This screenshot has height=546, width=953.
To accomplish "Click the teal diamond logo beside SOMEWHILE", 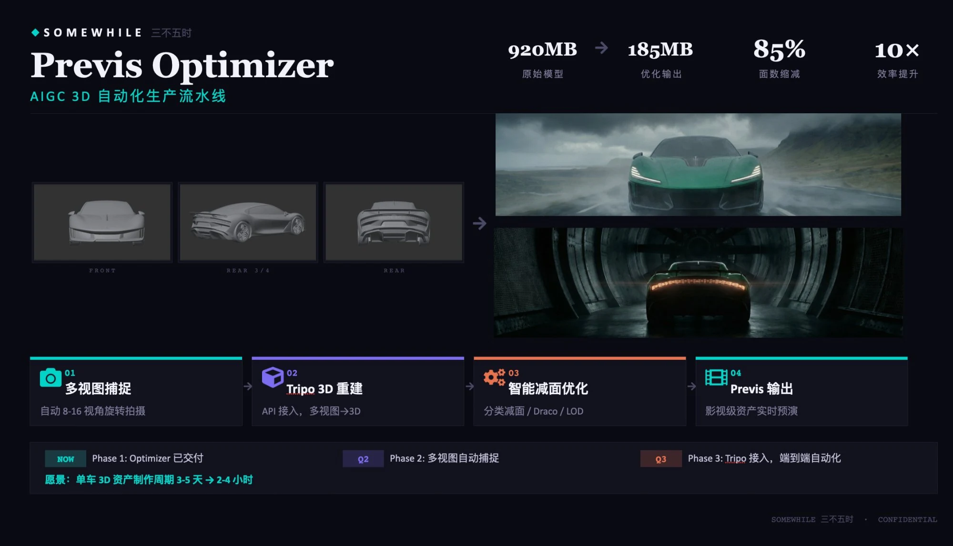I will tap(35, 32).
